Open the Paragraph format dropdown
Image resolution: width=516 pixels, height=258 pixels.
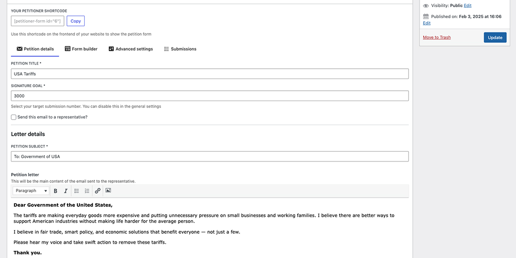click(31, 191)
